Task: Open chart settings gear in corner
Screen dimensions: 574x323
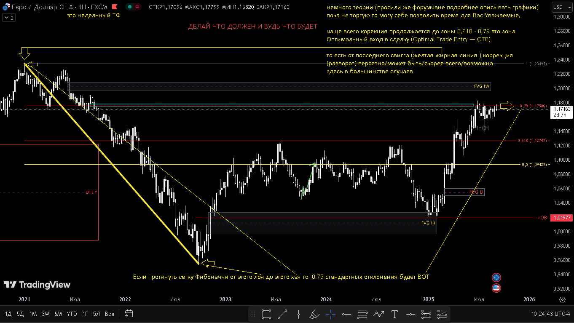Action: (562, 299)
